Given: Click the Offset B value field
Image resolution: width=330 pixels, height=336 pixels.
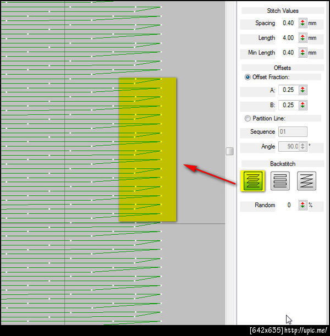Looking at the screenshot, I should click(289, 105).
